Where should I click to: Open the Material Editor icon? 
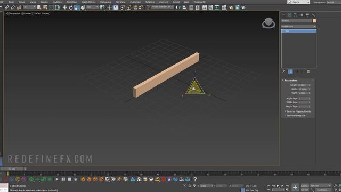[x=224, y=7]
